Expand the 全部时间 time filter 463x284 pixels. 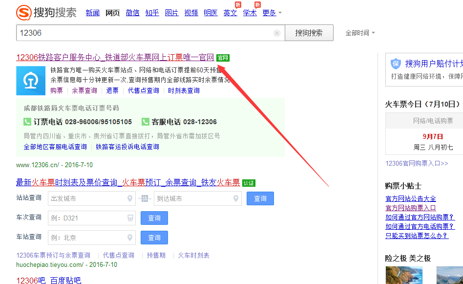(x=360, y=33)
